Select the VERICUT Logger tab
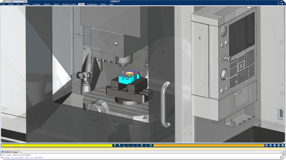 coord(11,152)
